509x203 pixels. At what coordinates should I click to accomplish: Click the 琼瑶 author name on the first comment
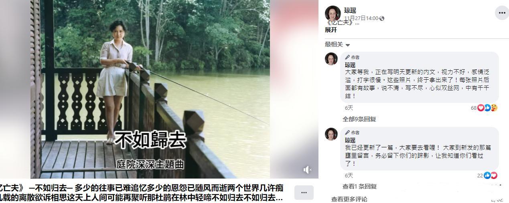350,65
